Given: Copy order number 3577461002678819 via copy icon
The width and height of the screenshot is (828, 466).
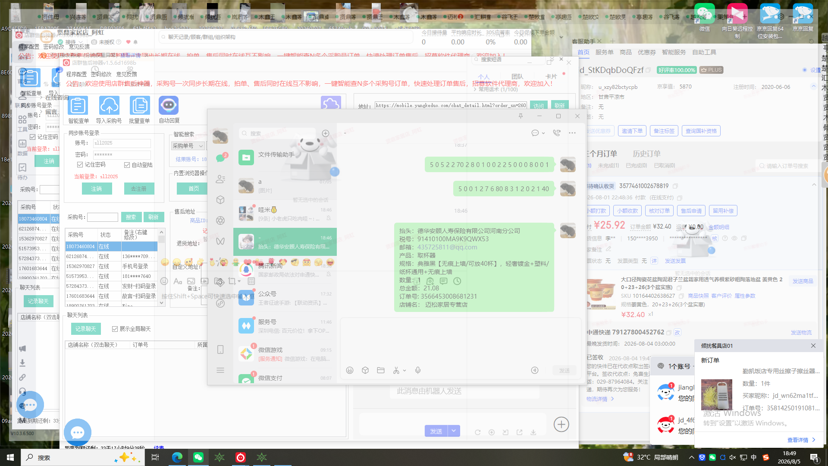Looking at the screenshot, I should coord(675,186).
